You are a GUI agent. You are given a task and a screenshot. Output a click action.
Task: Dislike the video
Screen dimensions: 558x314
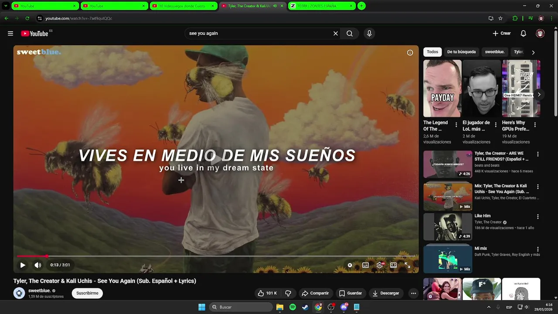288,293
